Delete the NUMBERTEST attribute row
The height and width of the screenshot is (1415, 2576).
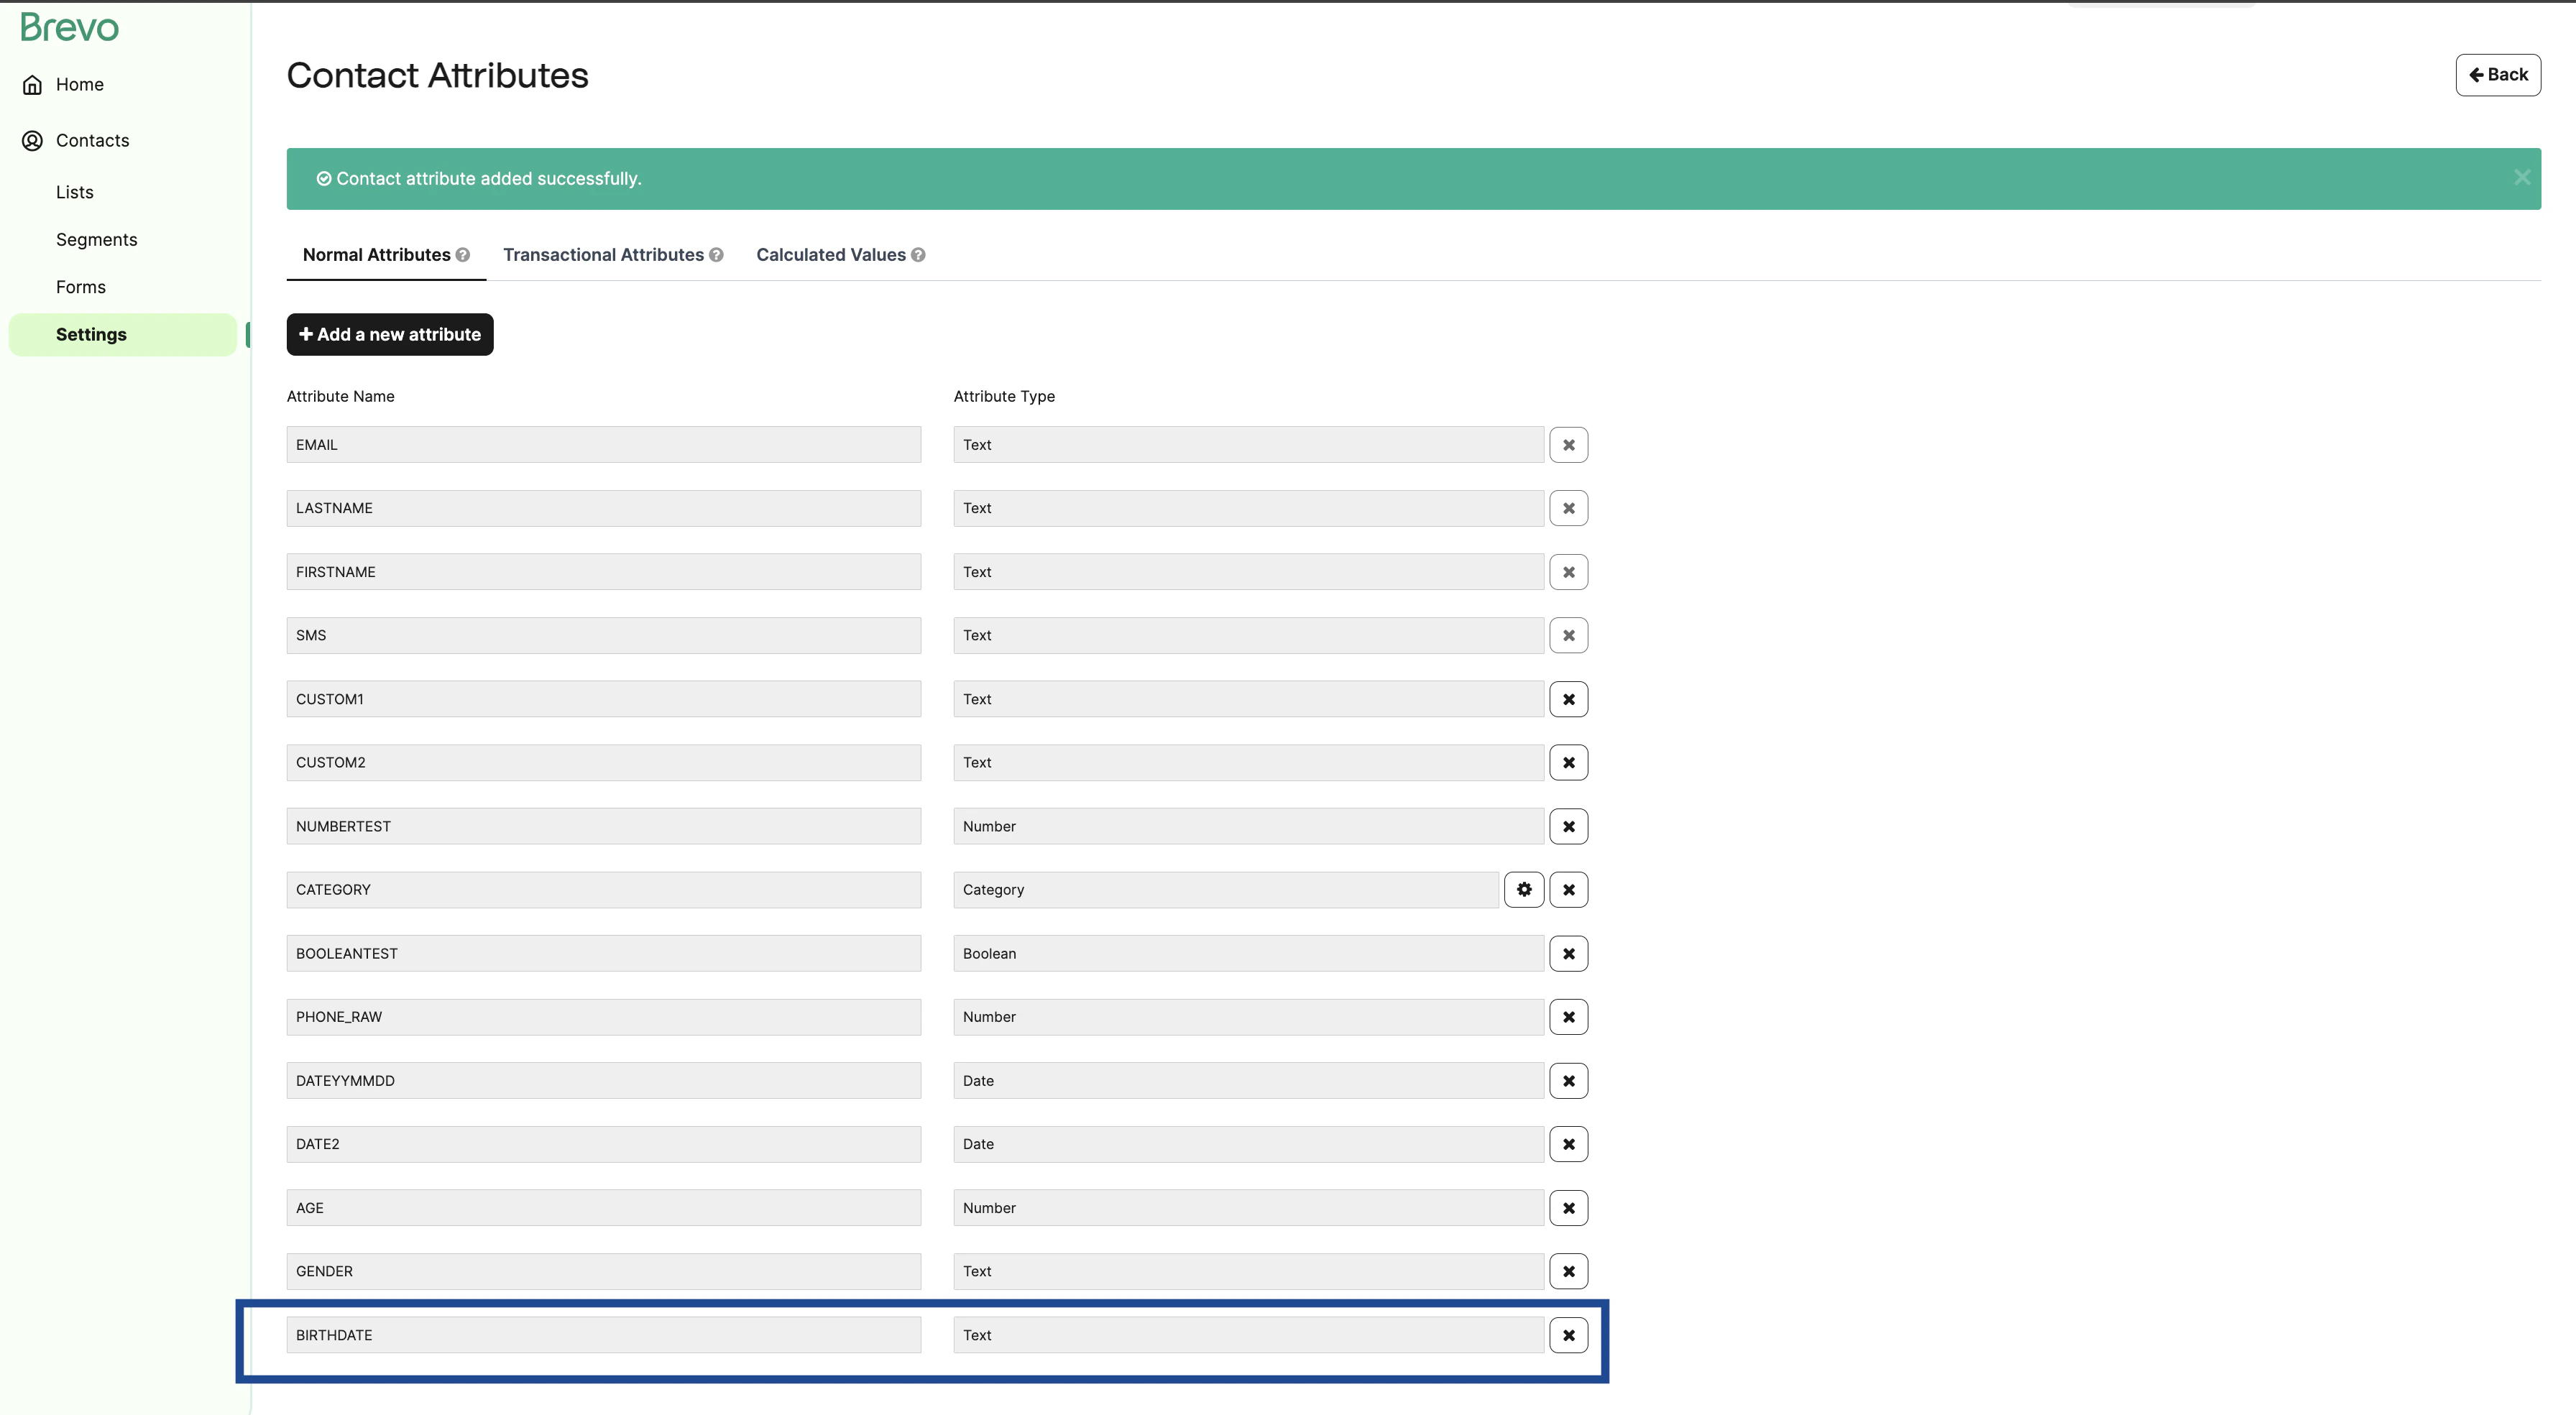pyautogui.click(x=1568, y=826)
